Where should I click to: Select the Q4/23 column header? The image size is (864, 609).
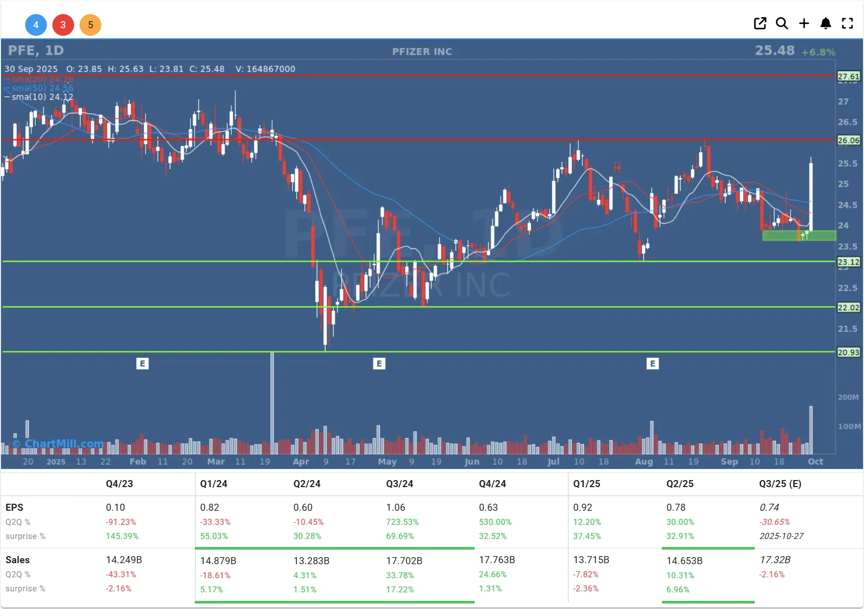pos(119,484)
